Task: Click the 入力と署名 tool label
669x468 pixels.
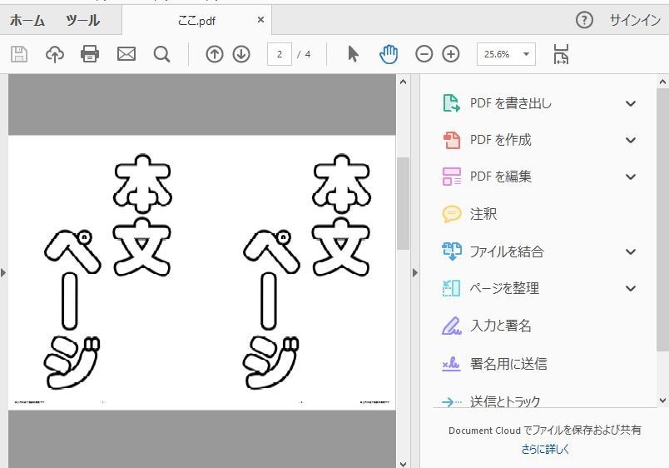Action: (501, 326)
